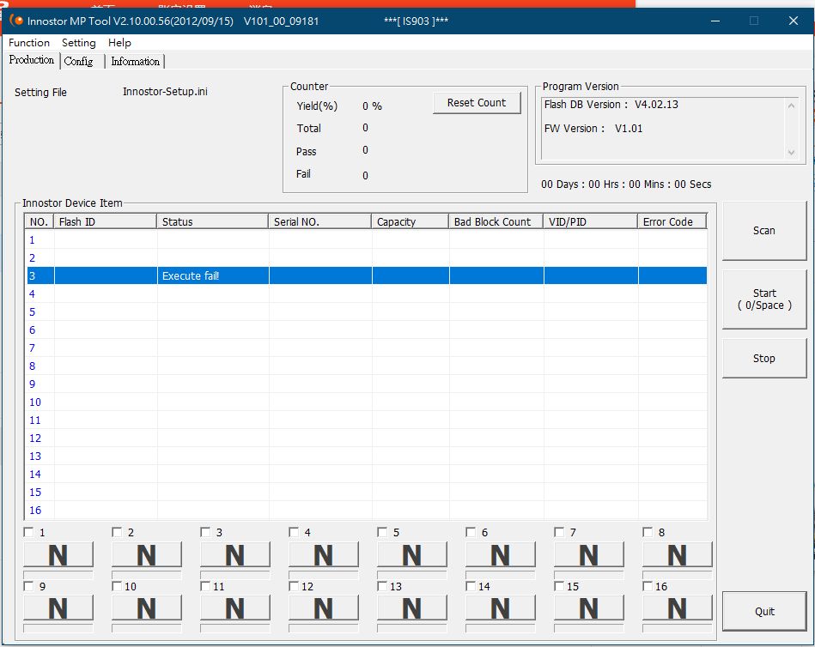Viewport: 815px width, 647px height.
Task: Click the N status button for port 12
Action: tap(323, 608)
